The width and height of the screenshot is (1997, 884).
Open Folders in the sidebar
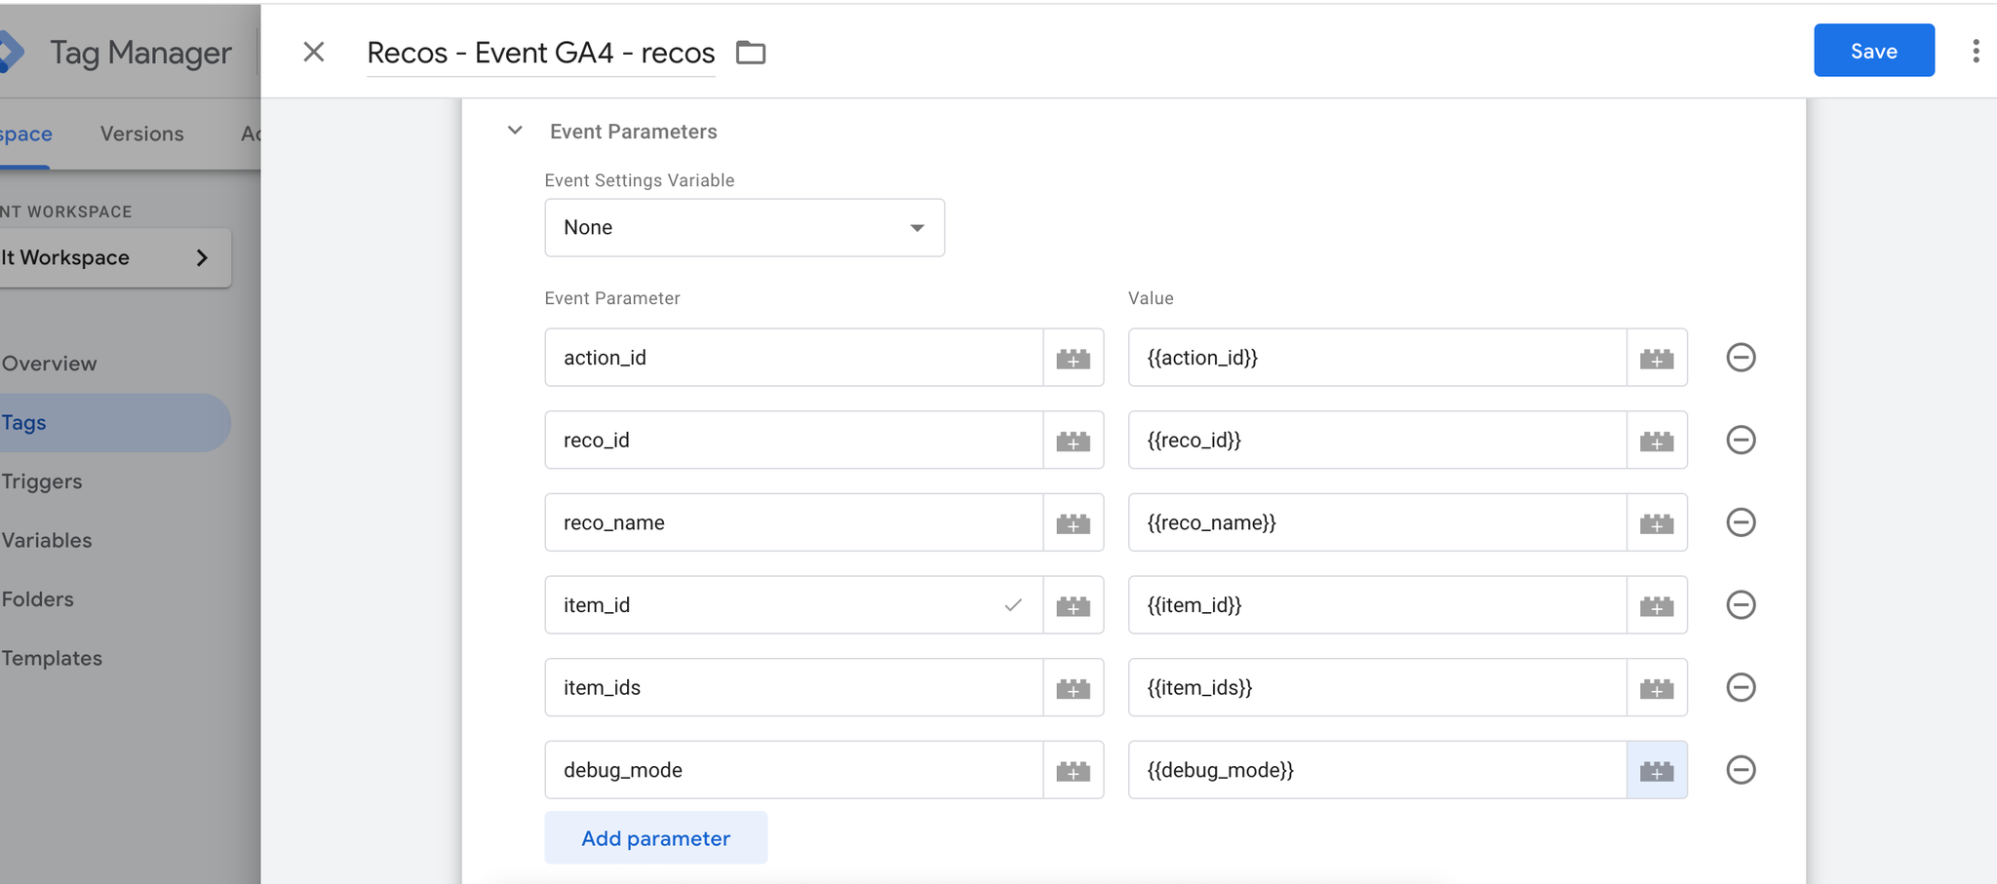coord(38,599)
